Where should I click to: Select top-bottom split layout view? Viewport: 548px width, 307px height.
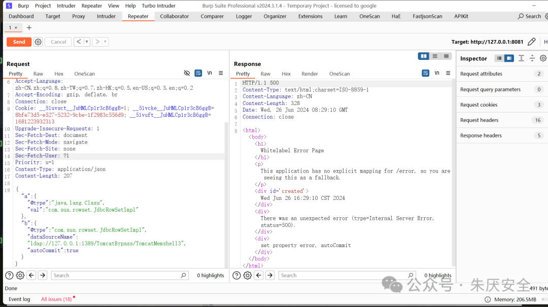click(x=435, y=56)
